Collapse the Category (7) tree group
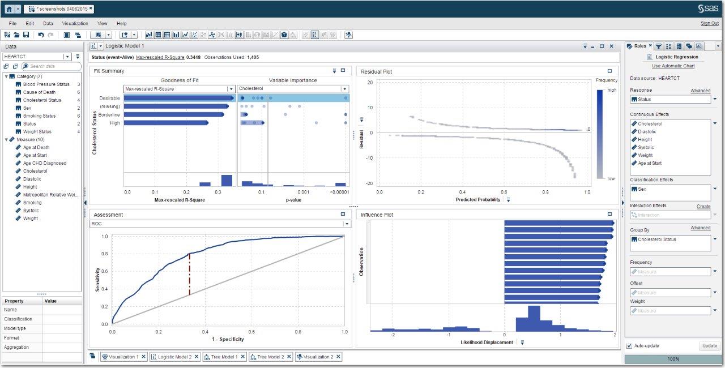This screenshot has height=368, width=725. (x=6, y=76)
